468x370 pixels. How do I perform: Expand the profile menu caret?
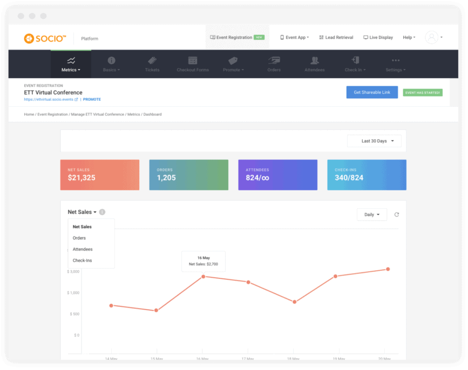point(442,38)
